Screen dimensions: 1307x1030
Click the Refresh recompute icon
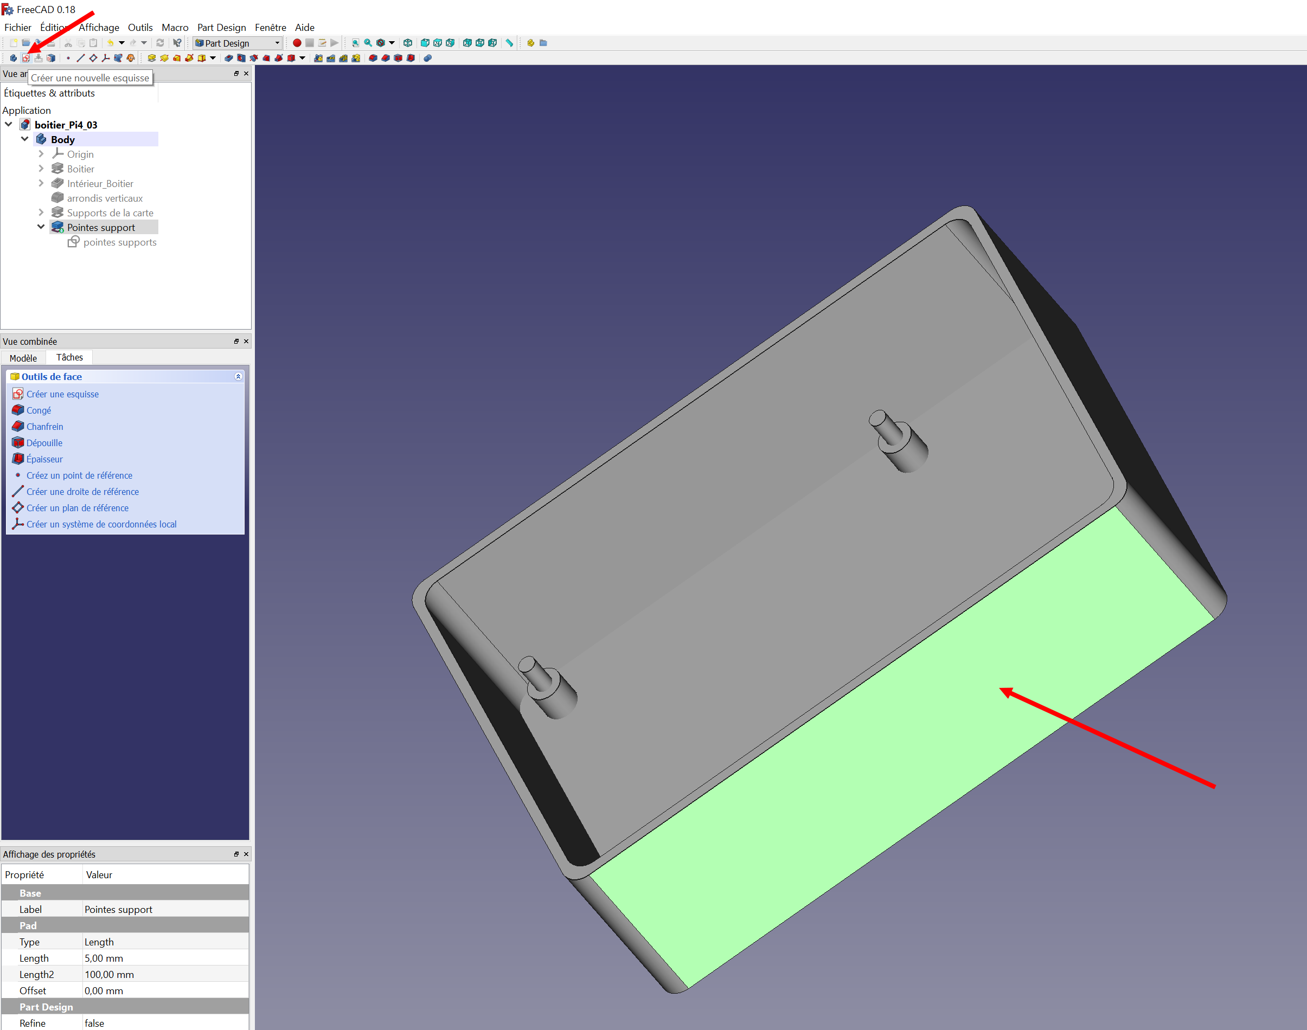click(160, 43)
